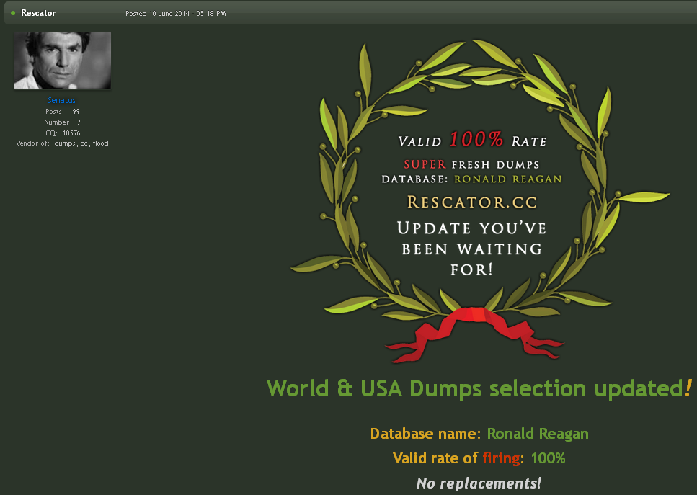This screenshot has height=495, width=697.
Task: Click Database: Ronald Reagan inside the wreath
Action: coord(471,179)
